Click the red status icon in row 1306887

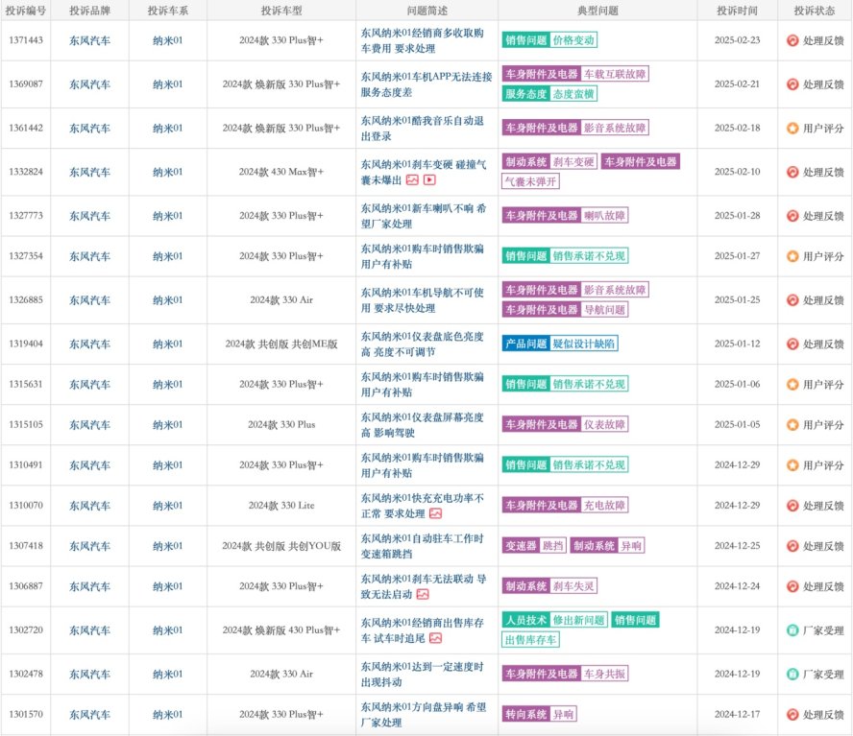792,586
